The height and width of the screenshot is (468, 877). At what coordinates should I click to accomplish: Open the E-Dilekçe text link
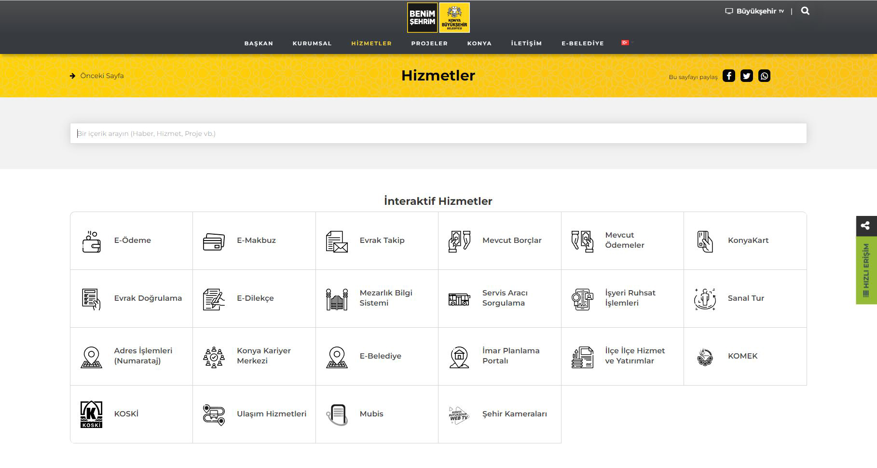[255, 298]
